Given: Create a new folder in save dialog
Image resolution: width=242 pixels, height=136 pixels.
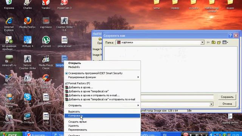Looking at the screenshot, I should point(219,42).
